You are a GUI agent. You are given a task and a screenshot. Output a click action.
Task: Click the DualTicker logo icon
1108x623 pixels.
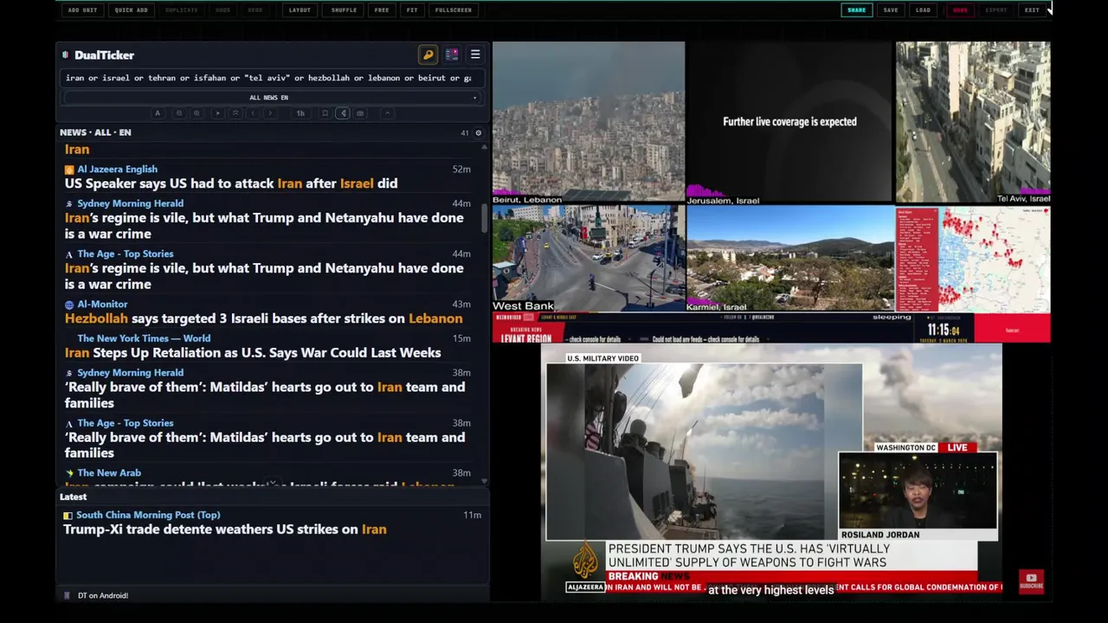(66, 55)
